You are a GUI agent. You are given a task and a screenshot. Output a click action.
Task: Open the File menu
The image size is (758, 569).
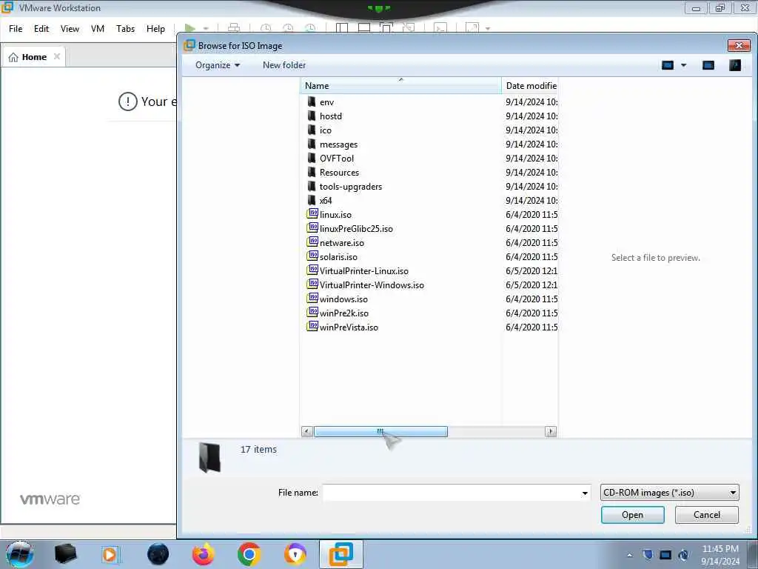tap(16, 29)
